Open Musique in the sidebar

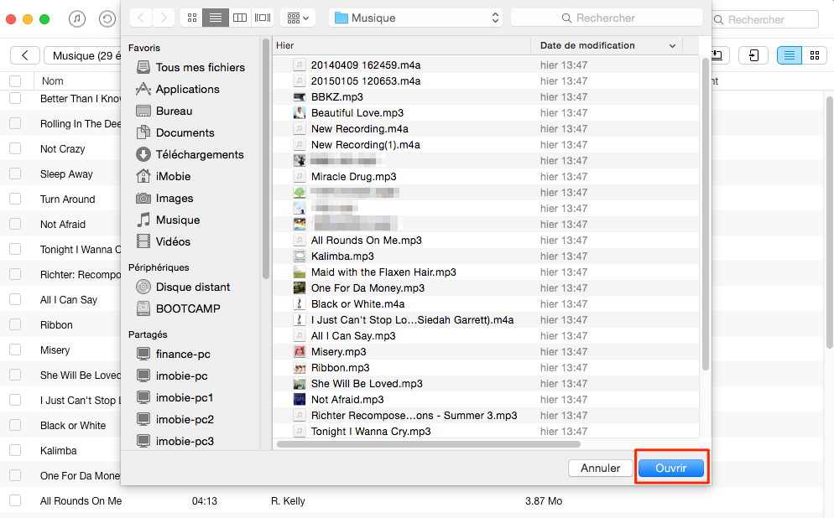pyautogui.click(x=168, y=220)
